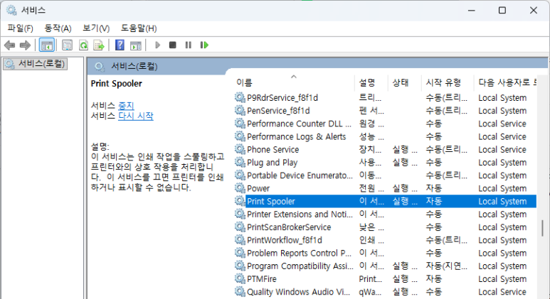
Task: Click the gear icon beside Phone Service
Action: 240,149
